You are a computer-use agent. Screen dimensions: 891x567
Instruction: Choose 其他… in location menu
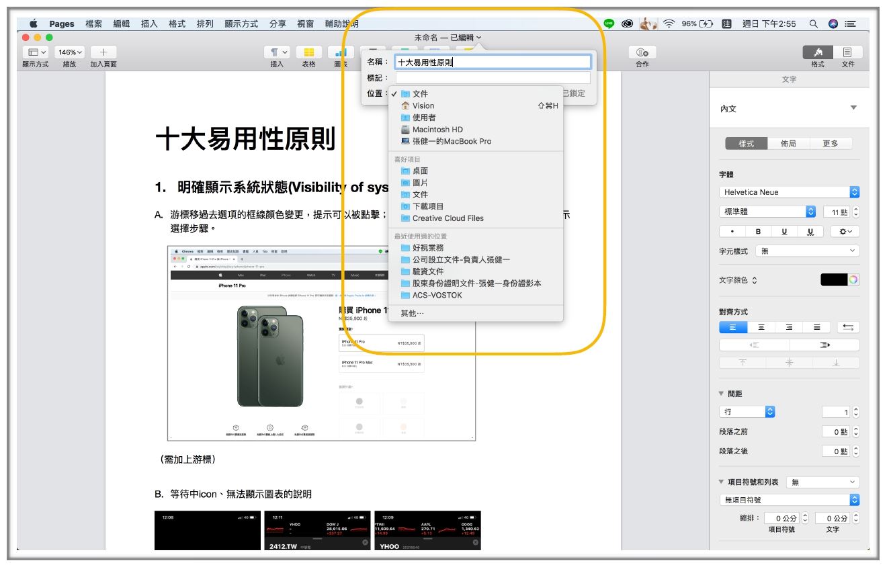click(x=475, y=313)
